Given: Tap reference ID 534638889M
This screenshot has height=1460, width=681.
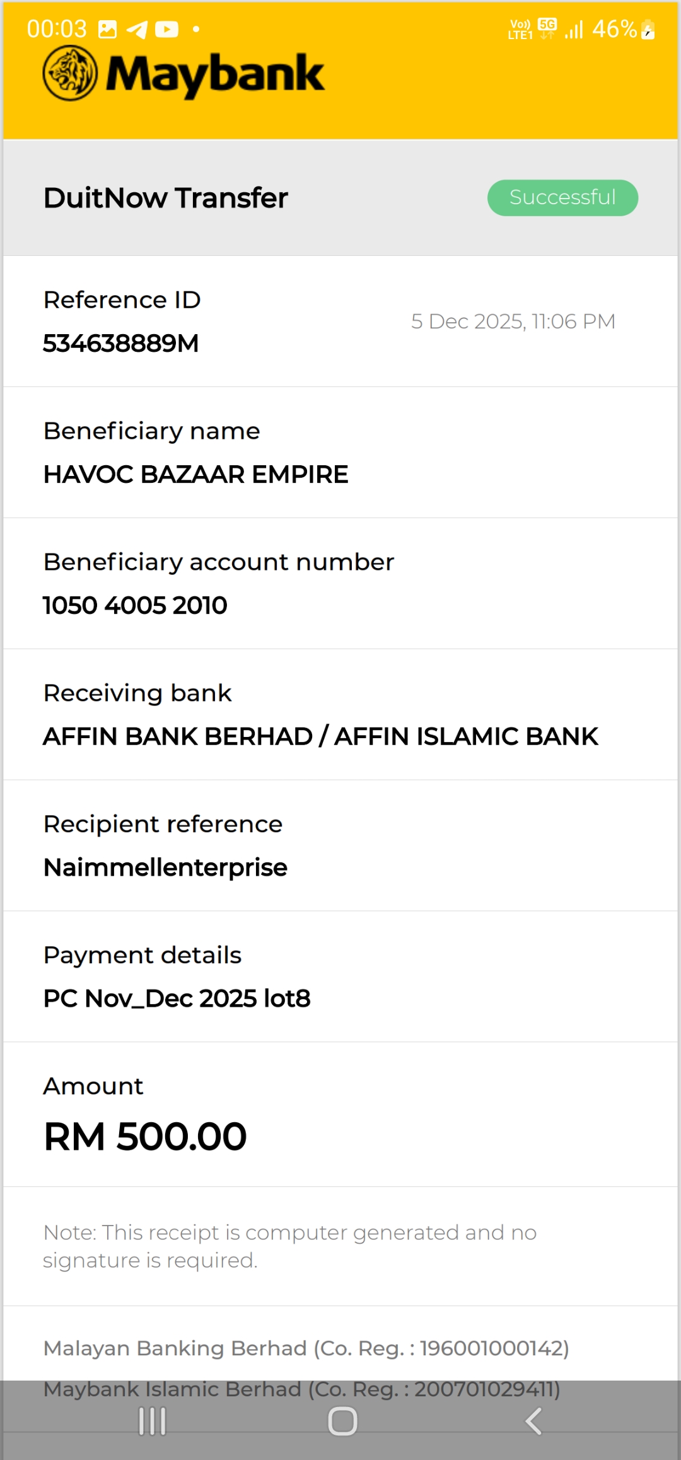Looking at the screenshot, I should click(x=120, y=344).
